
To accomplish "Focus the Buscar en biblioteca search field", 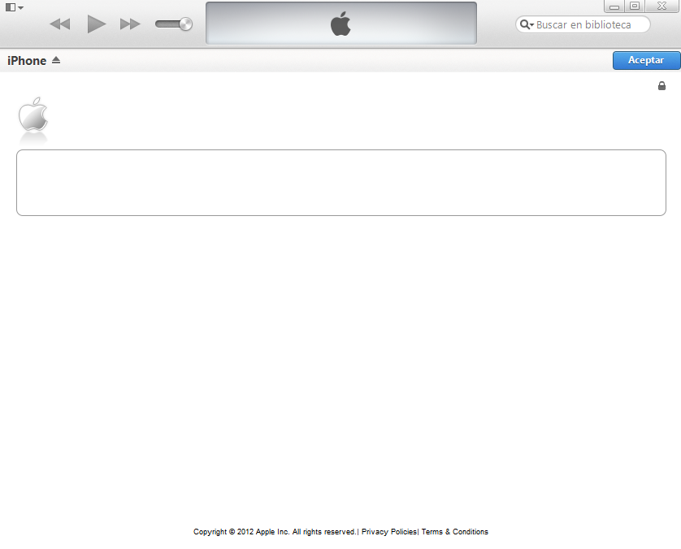I will click(x=583, y=24).
